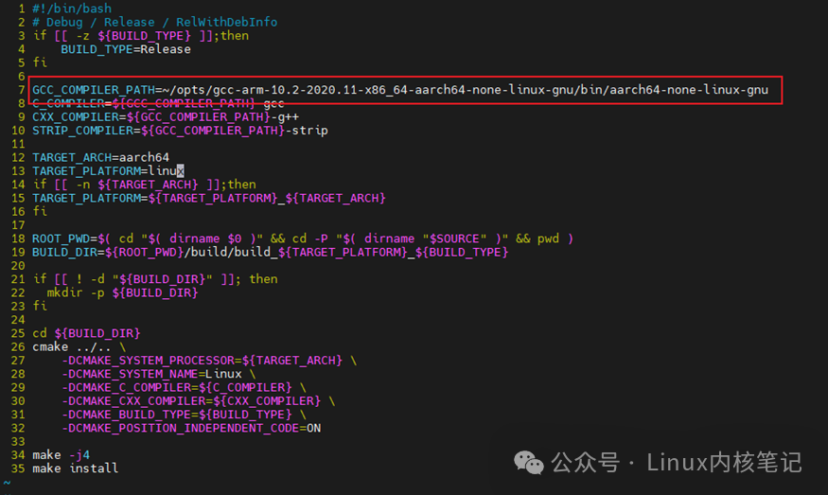
Task: Click the shebang "#!/bin/bash" on line 1
Action: pyautogui.click(x=72, y=9)
